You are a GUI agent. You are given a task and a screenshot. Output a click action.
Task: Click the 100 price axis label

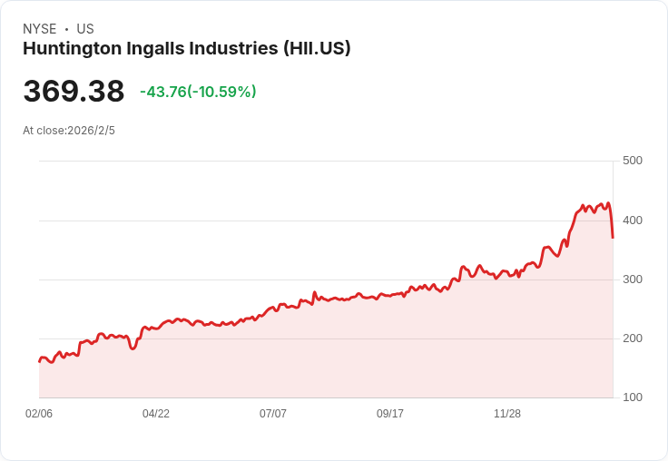click(633, 397)
